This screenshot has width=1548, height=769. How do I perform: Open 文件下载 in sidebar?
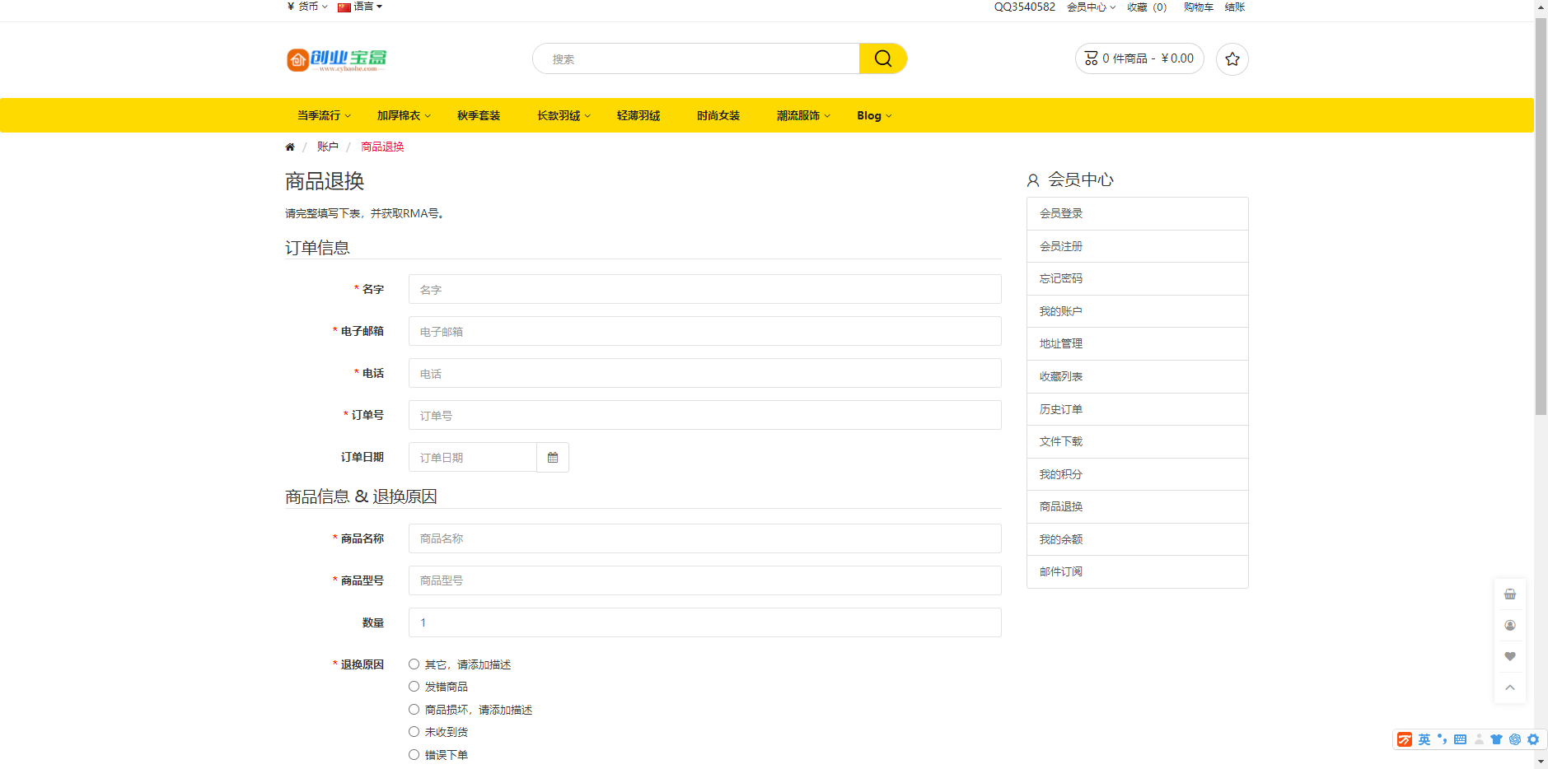[x=1137, y=441]
